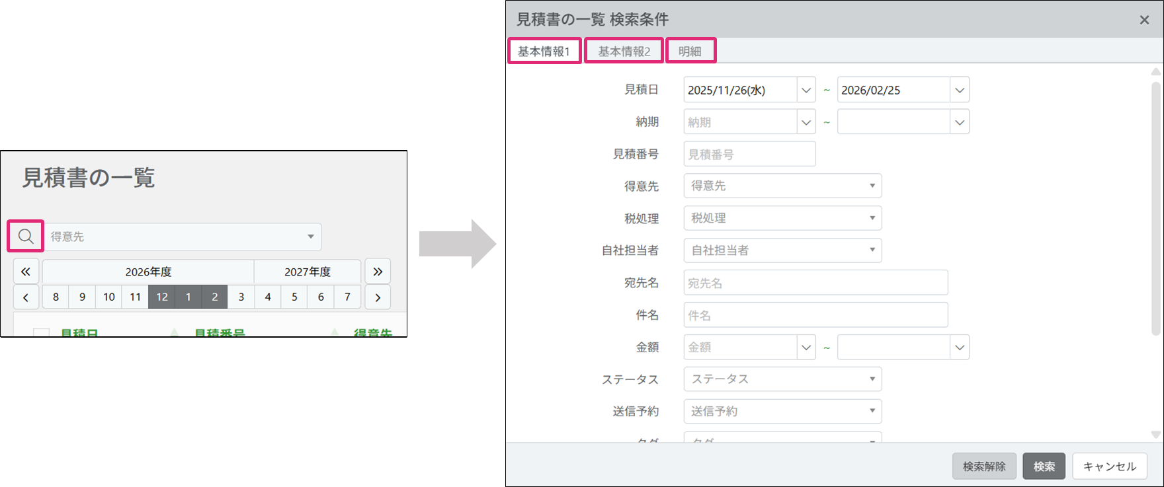The height and width of the screenshot is (487, 1164).
Task: Expand the 自社担当者 dropdown
Action: pos(872,250)
